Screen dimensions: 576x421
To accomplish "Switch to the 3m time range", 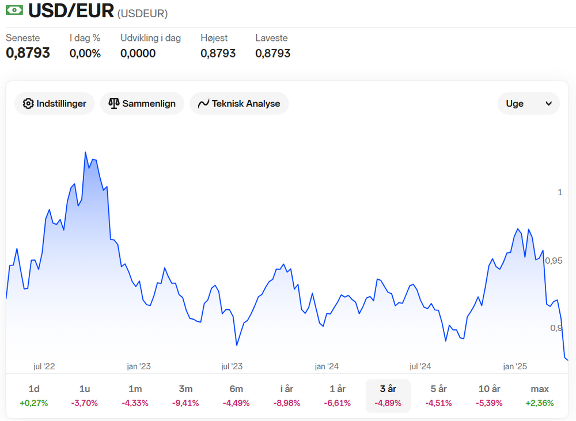I will (185, 396).
